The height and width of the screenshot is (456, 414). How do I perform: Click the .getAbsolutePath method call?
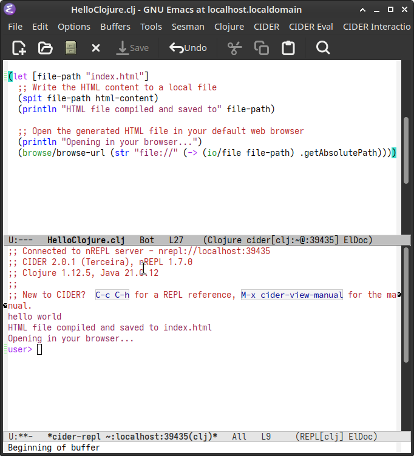(x=338, y=153)
